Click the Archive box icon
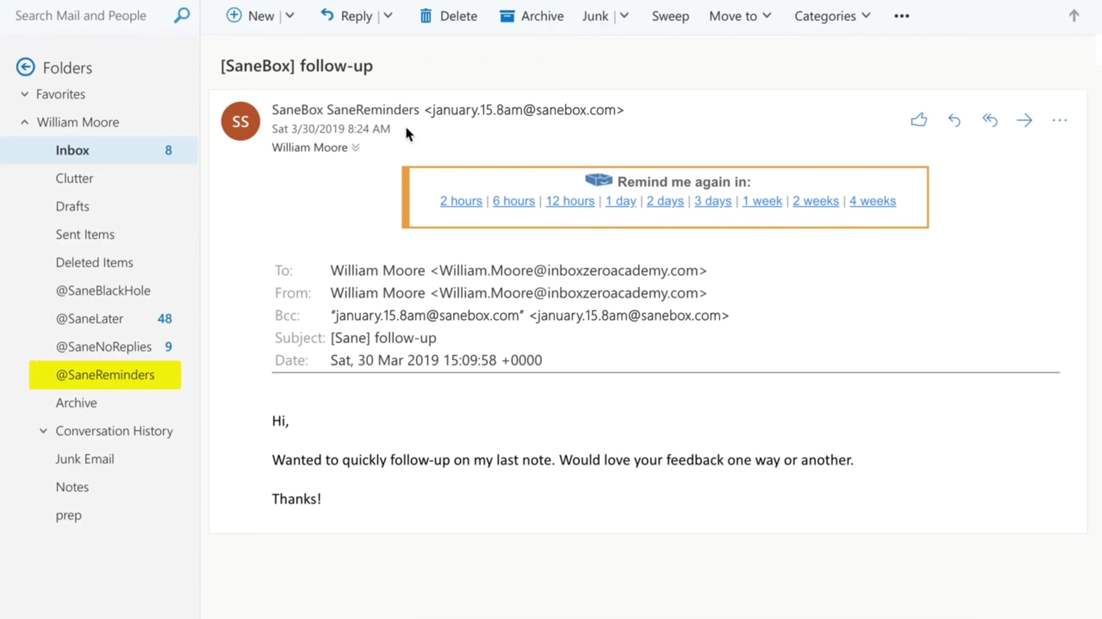Screen dimensions: 1102x619 (506, 16)
